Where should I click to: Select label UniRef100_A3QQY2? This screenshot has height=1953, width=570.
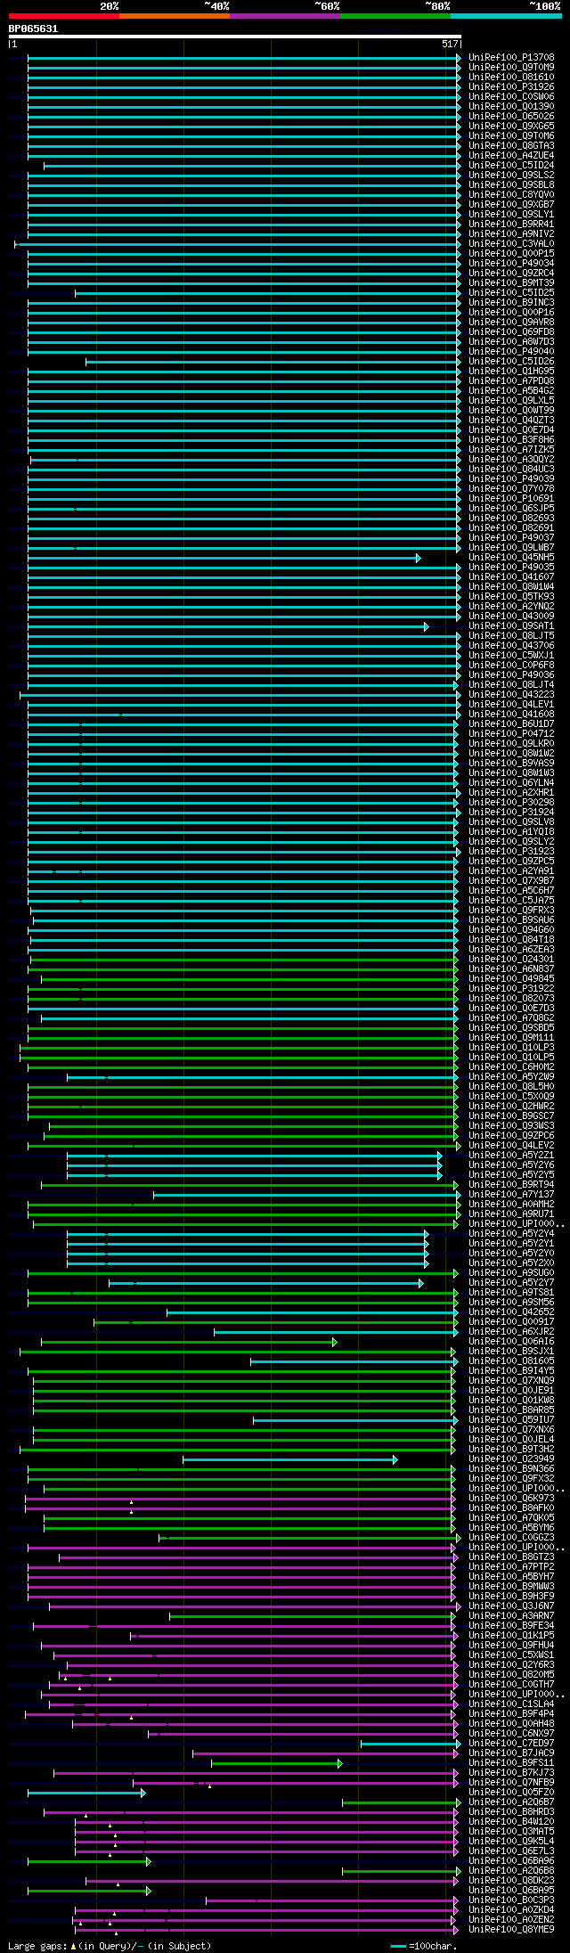(511, 460)
